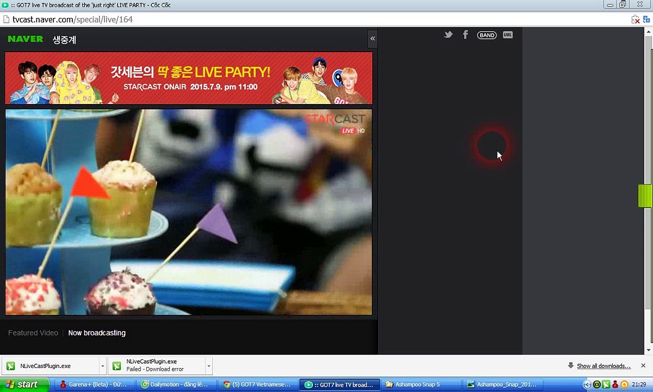Click the address bar URL field
Viewport: 653px width, 392px height.
(x=316, y=20)
